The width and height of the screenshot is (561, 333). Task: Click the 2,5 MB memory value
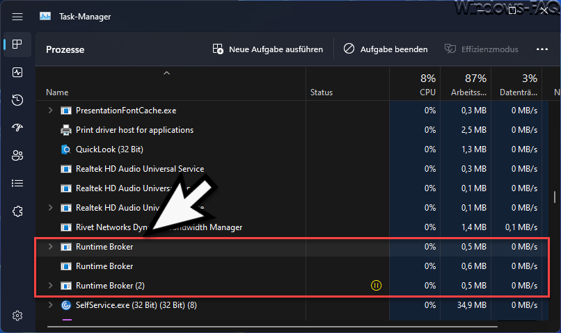[474, 130]
